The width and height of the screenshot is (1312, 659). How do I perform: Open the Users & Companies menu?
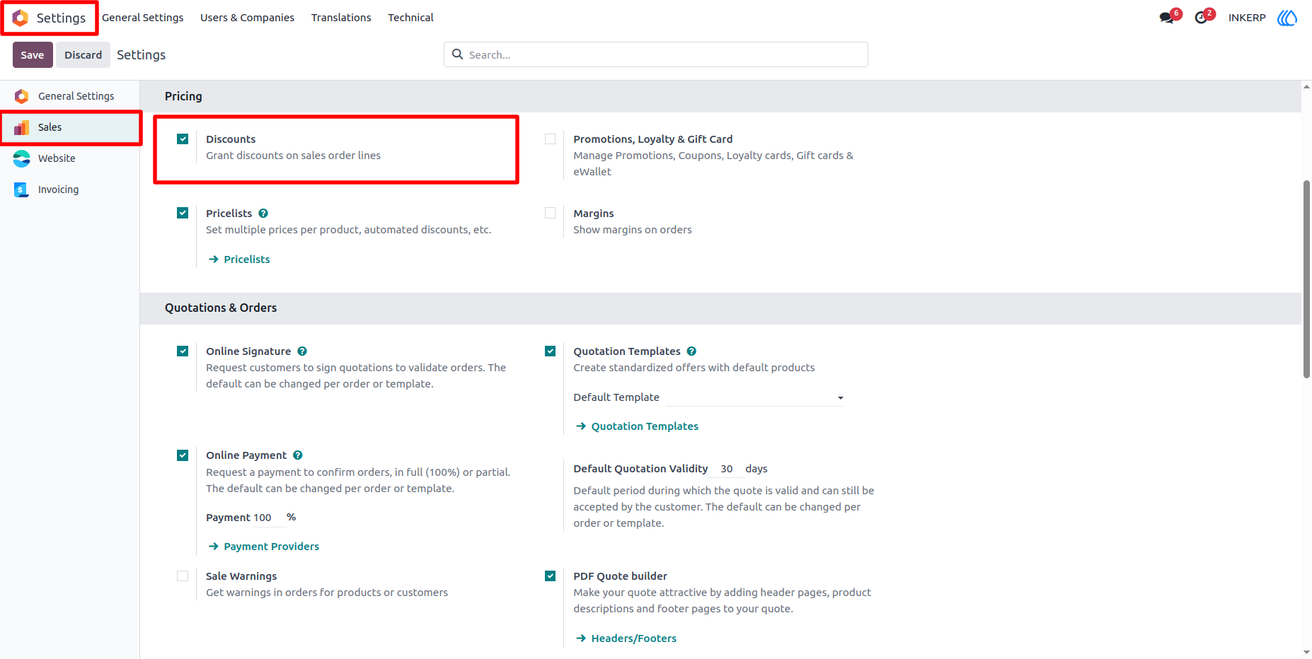247,18
